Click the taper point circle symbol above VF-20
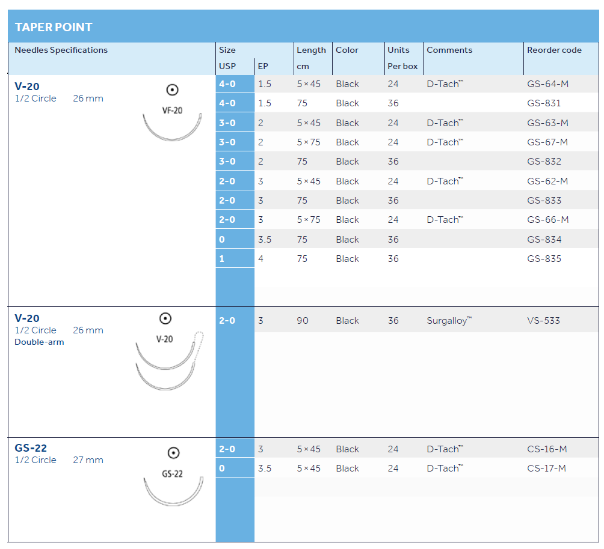This screenshot has width=604, height=549. point(172,90)
